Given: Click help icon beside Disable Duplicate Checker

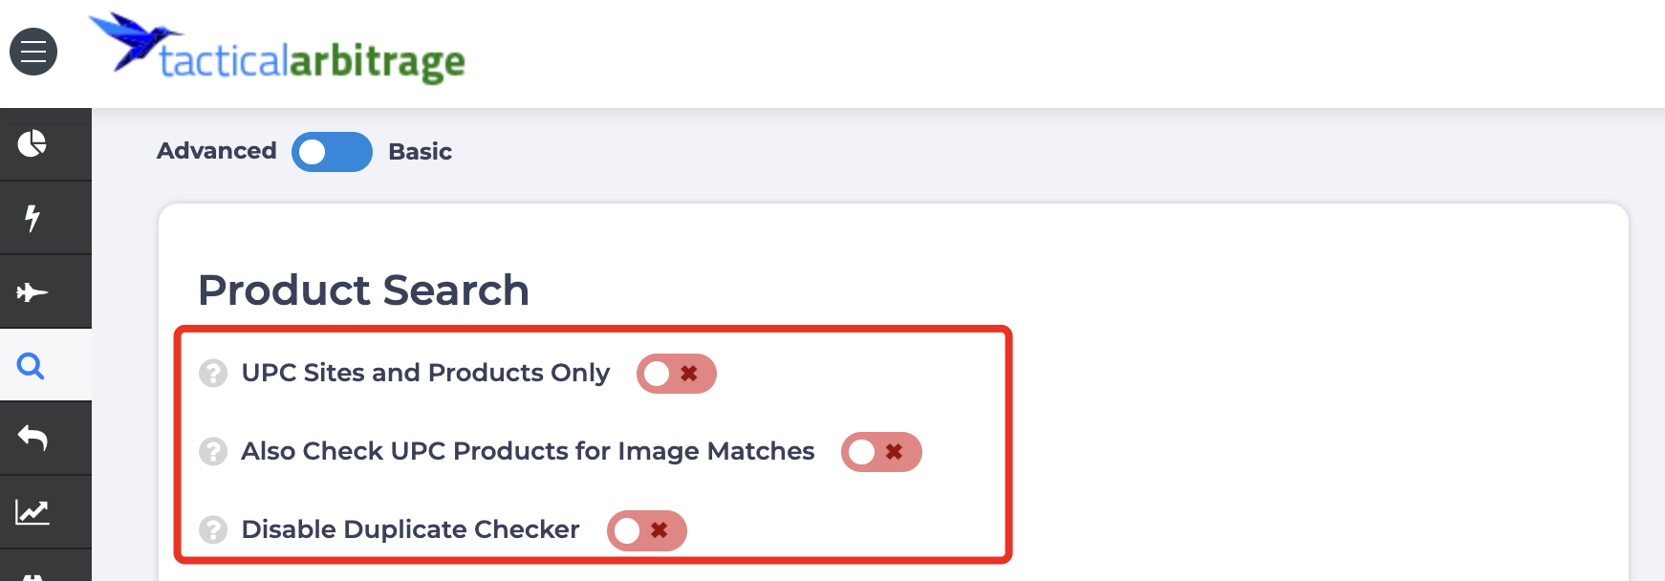Looking at the screenshot, I should click(213, 529).
